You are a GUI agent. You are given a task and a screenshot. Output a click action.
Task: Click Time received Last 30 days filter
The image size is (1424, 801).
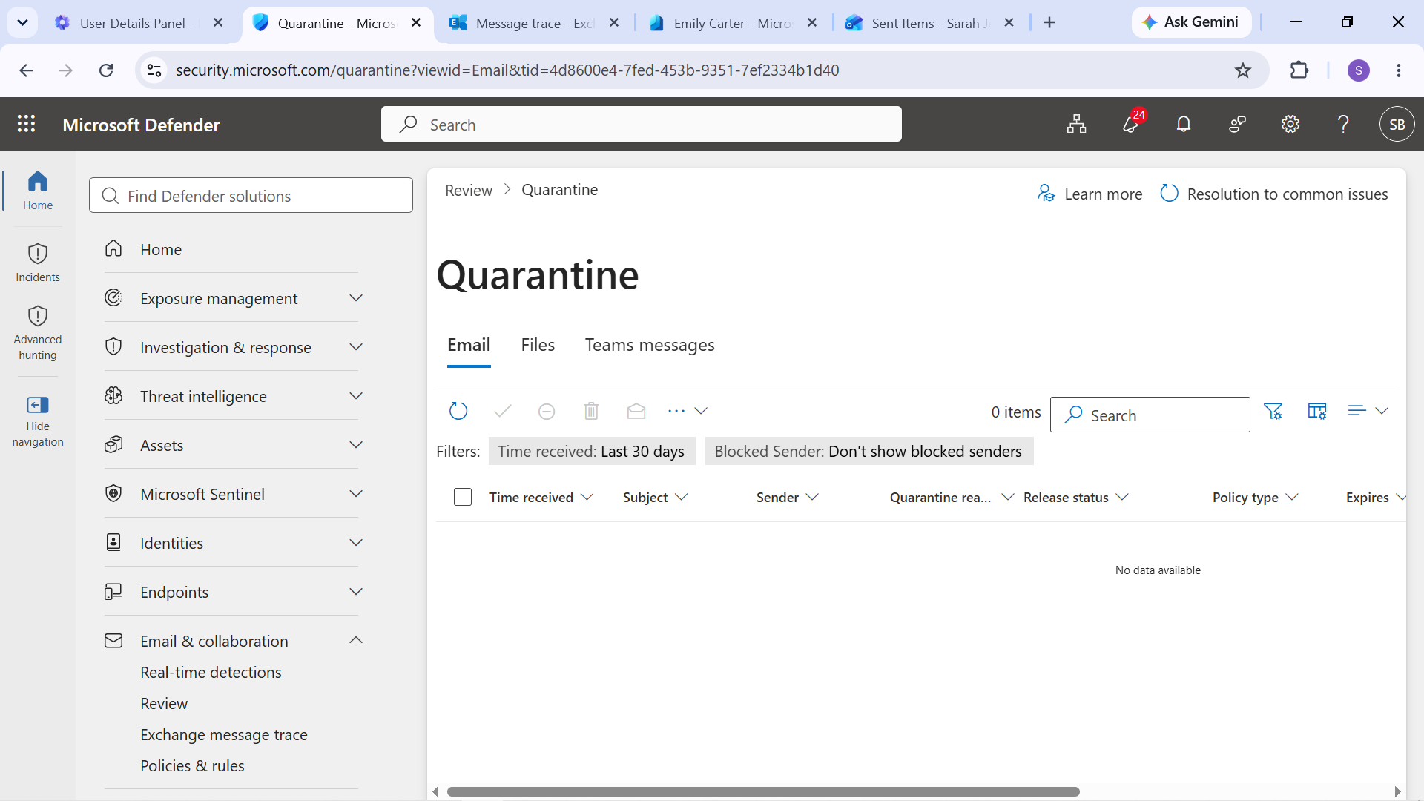coord(592,451)
